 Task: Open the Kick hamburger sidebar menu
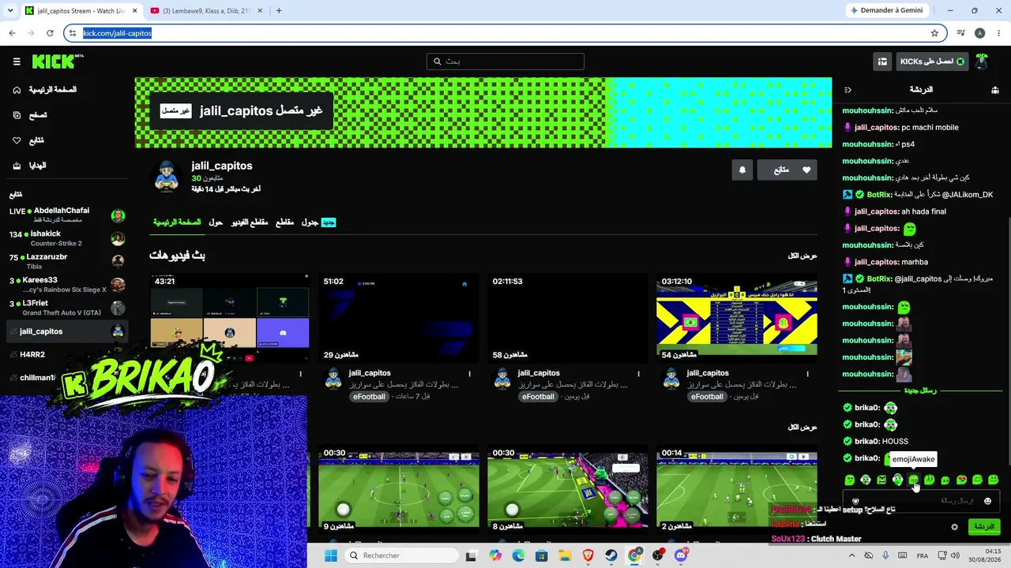coord(17,62)
